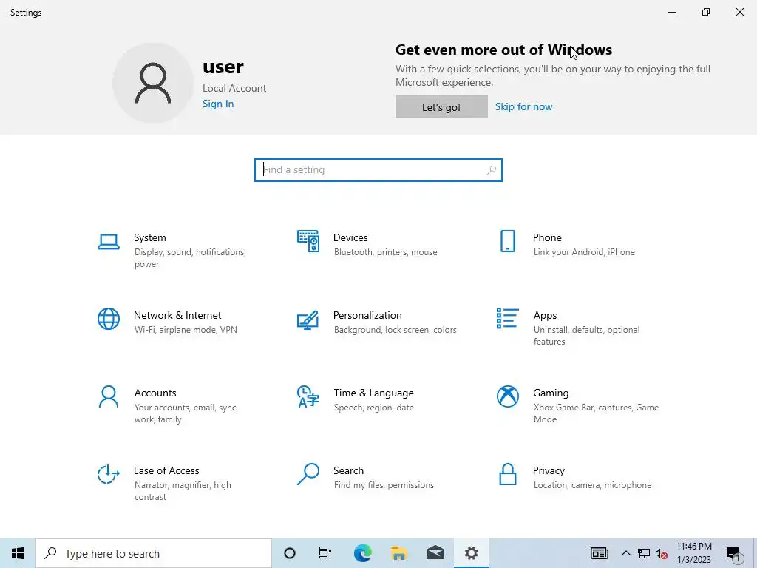
Task: Select the Gaming title text
Action: pyautogui.click(x=551, y=393)
